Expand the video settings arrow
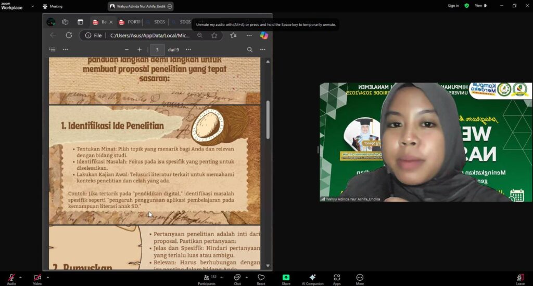 47,277
